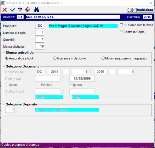Image resolution: width=155 pixels, height=148 pixels.
Task: Click the application icon in title bar
Action: (3, 3)
